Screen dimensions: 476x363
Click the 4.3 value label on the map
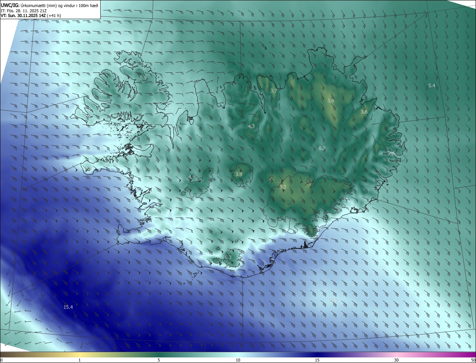pos(251,126)
